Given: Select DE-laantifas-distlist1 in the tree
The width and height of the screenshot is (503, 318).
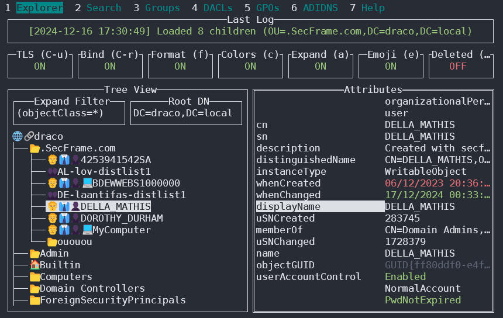Looking at the screenshot, I should click(121, 195).
